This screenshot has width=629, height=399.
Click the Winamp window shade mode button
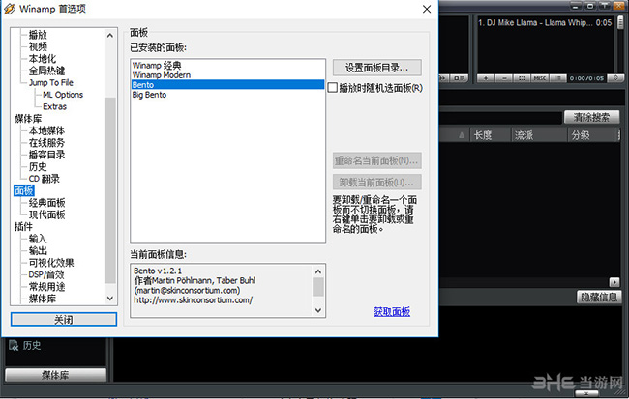604,6
